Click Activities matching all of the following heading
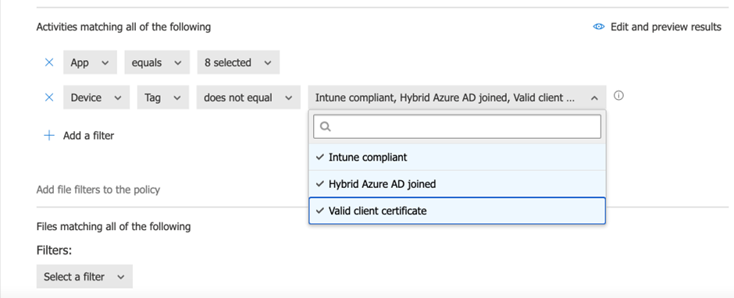 tap(123, 27)
